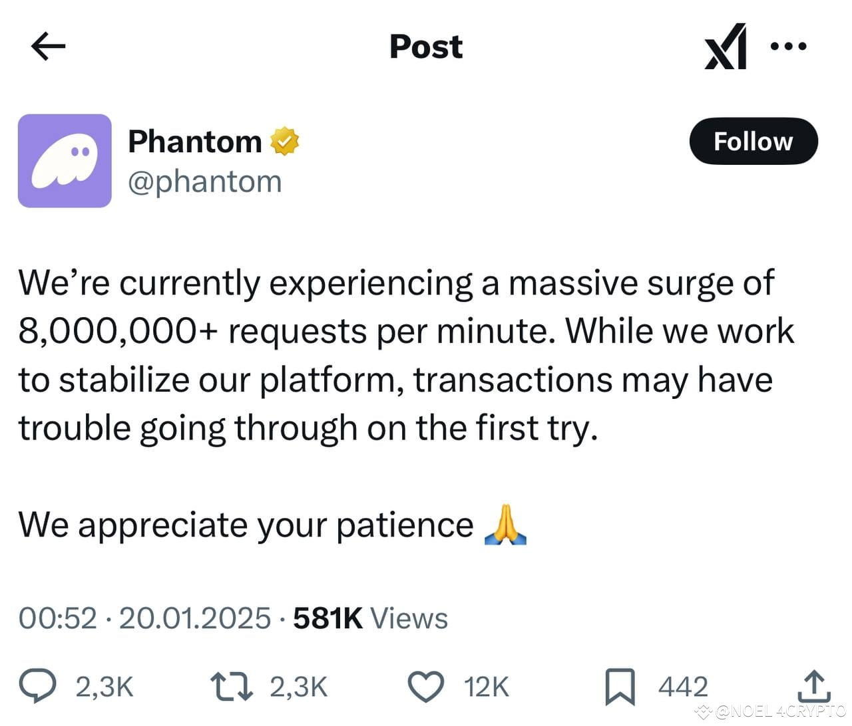Screen dimensions: 852x726
Task: View the 581K Views analytics
Action: click(369, 618)
